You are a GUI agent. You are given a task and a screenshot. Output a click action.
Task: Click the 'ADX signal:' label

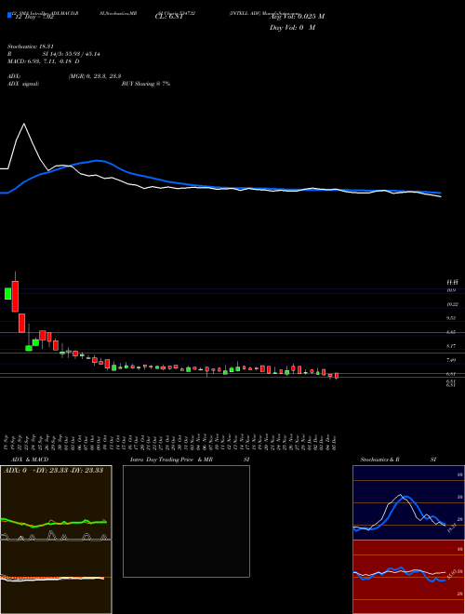click(x=23, y=84)
